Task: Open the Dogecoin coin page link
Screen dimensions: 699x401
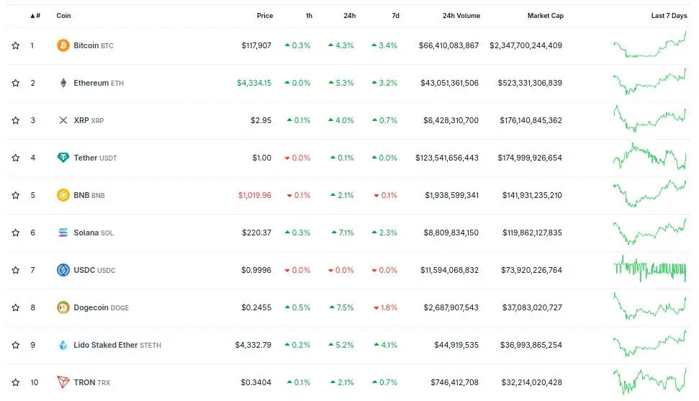Action: [91, 307]
